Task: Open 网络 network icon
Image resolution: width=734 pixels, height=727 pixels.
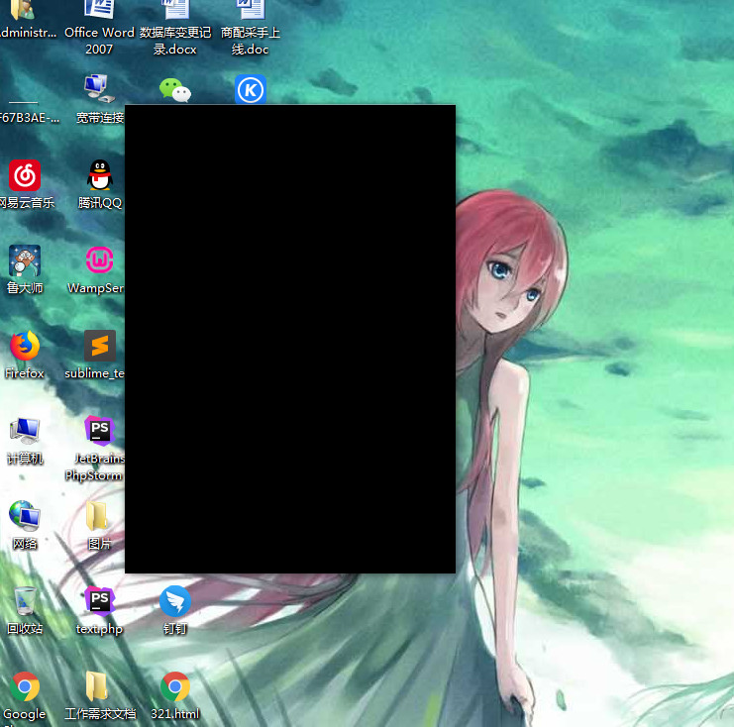Action: coord(25,516)
